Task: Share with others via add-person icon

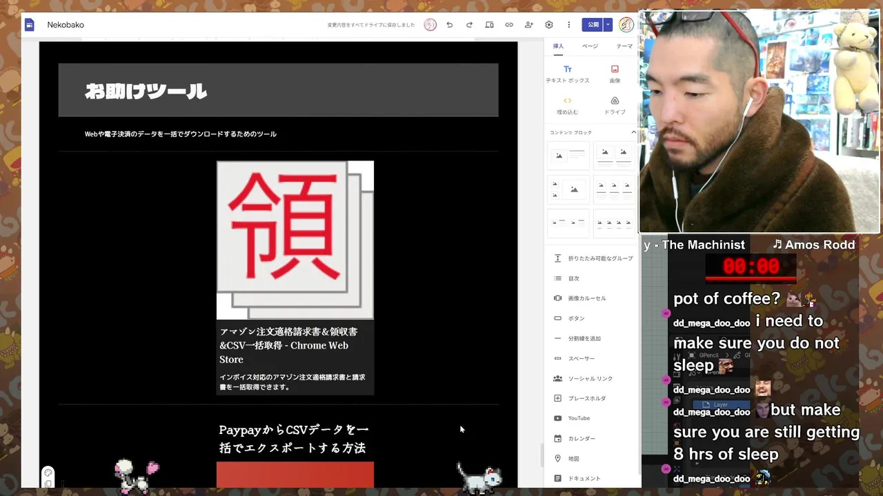Action: click(x=529, y=25)
